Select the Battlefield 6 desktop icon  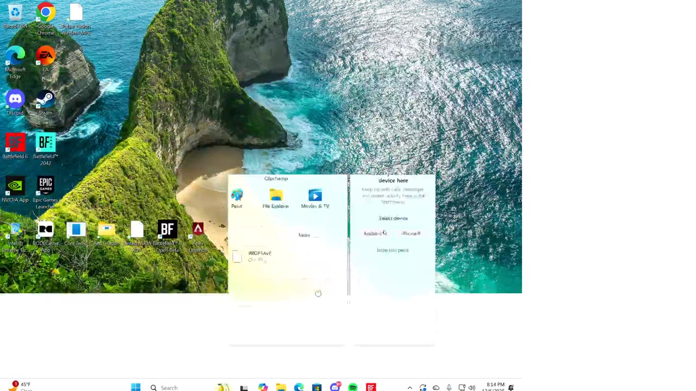point(15,147)
